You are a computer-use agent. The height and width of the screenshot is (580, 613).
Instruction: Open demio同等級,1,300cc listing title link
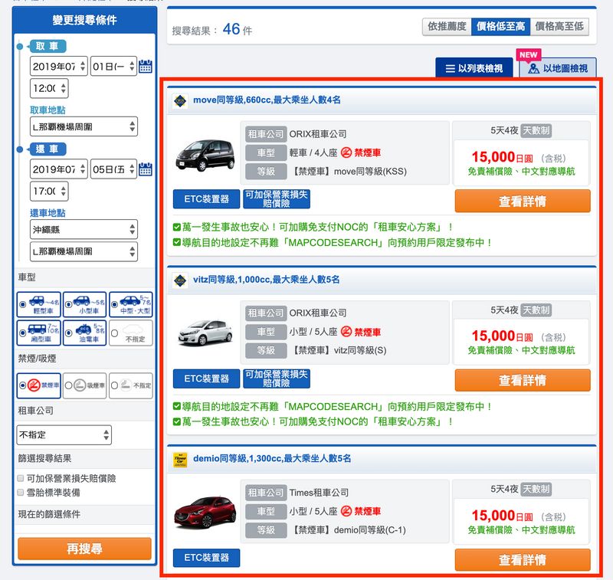click(272, 458)
